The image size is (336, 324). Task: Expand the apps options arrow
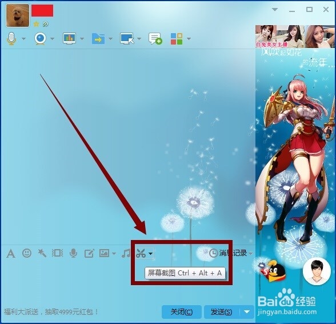point(189,39)
